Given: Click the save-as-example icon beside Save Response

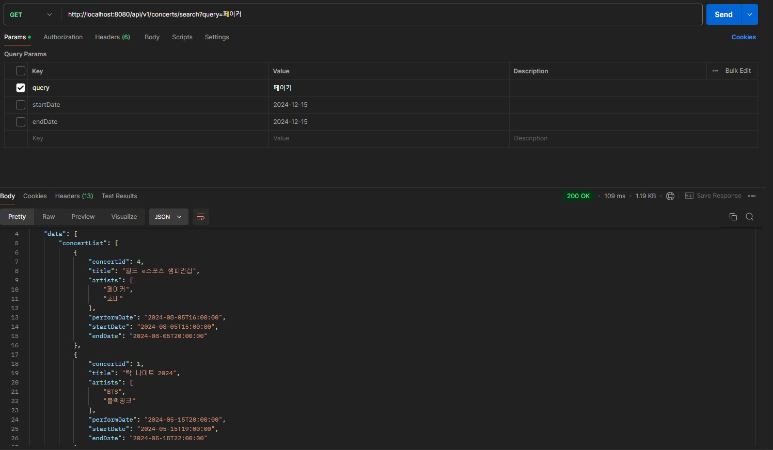Looking at the screenshot, I should [689, 196].
